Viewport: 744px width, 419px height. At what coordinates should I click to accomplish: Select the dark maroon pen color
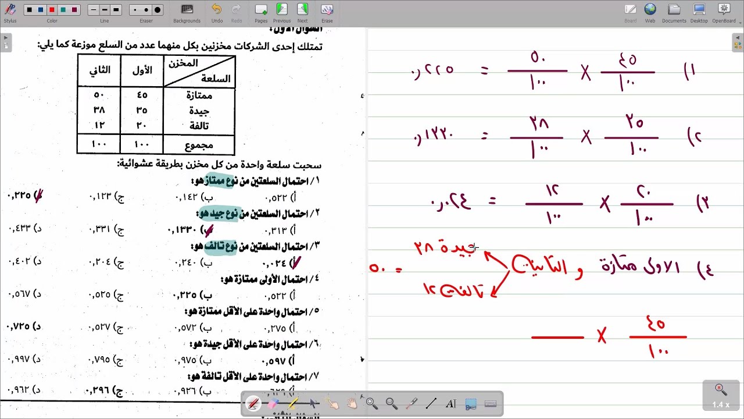coord(74,10)
